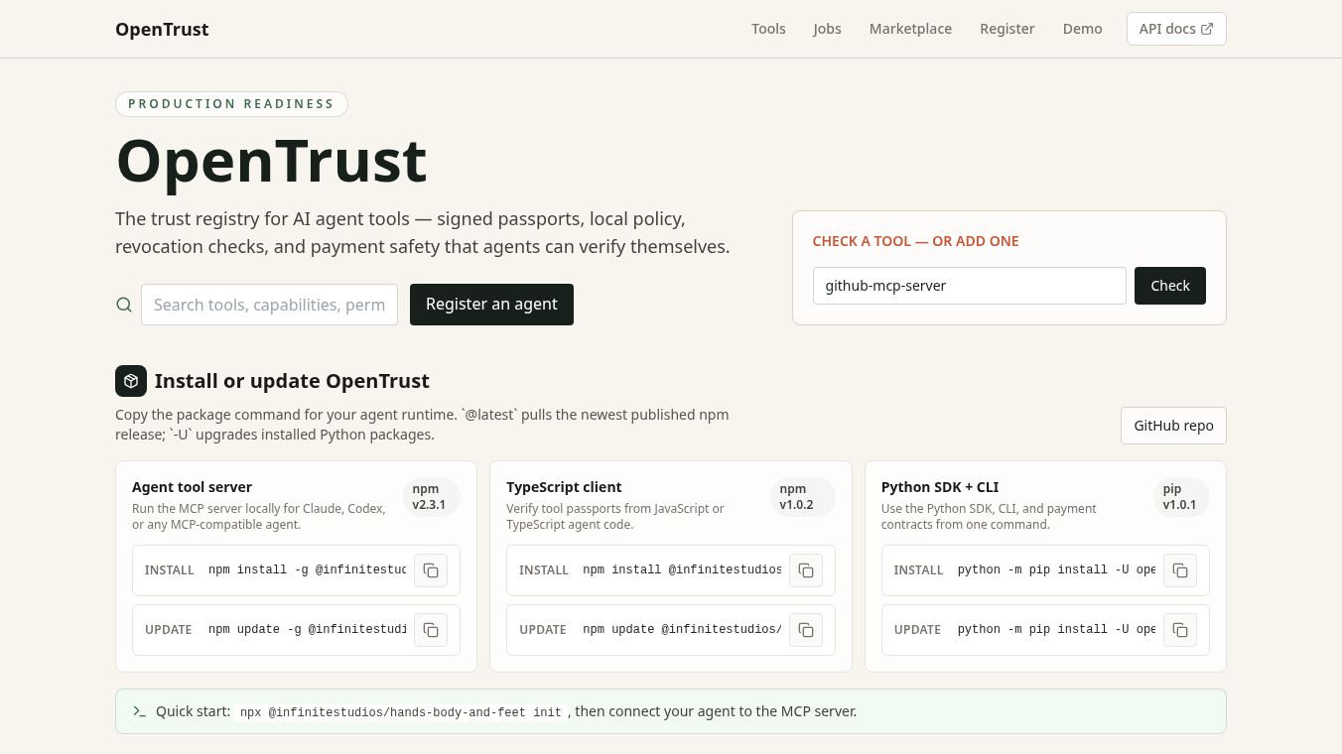This screenshot has width=1342, height=754.
Task: Go to Marketplace in the navigation
Action: click(910, 29)
